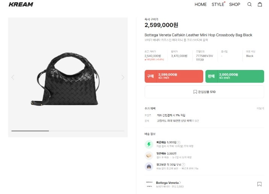The width and height of the screenshot is (269, 194).
Task: Open the SHOP menu
Action: pos(234,5)
